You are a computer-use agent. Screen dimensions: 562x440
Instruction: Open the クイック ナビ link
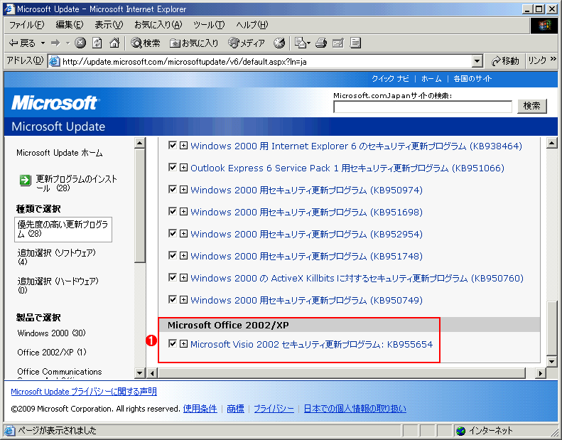coord(390,78)
